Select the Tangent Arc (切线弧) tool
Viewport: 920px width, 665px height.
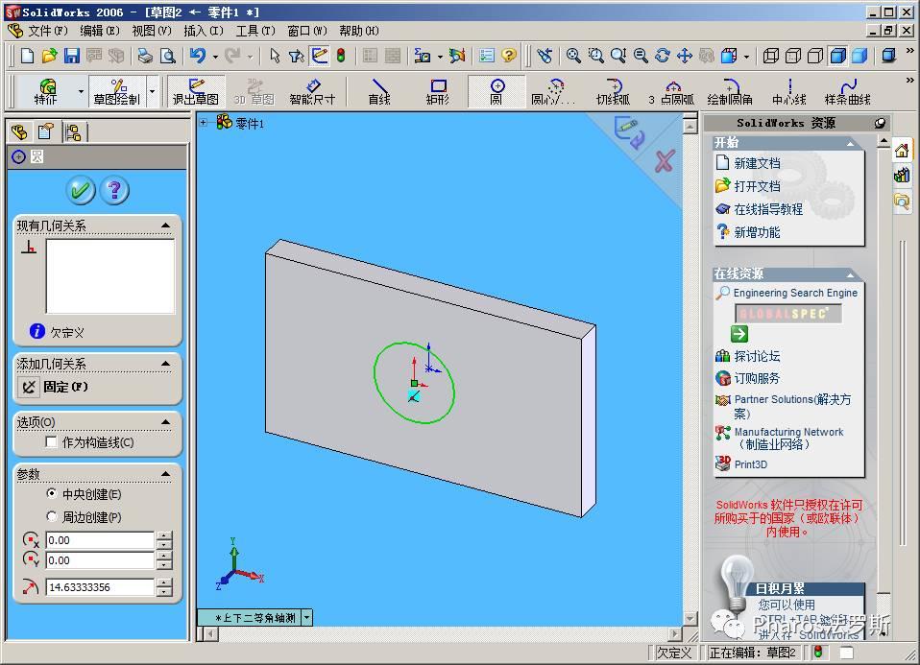pyautogui.click(x=613, y=92)
